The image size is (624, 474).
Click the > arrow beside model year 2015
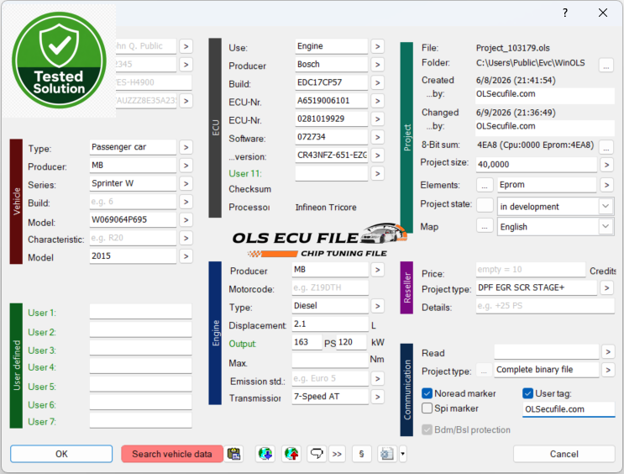pos(186,256)
